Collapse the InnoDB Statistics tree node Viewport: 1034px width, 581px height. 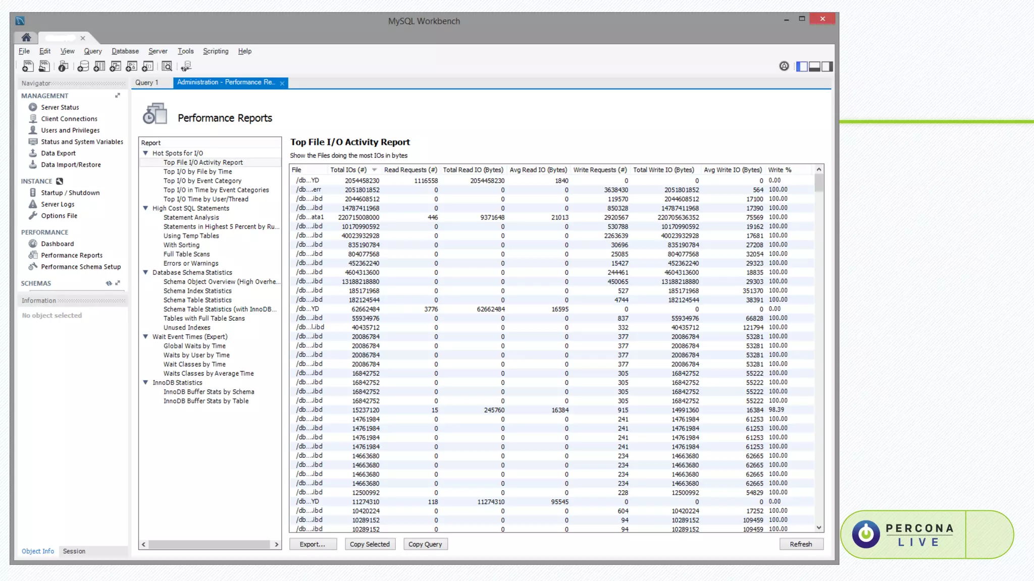click(145, 382)
